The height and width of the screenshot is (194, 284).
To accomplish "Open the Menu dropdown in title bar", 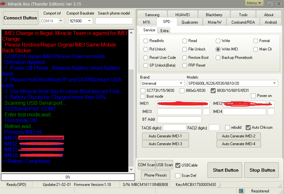I will coord(254,3).
